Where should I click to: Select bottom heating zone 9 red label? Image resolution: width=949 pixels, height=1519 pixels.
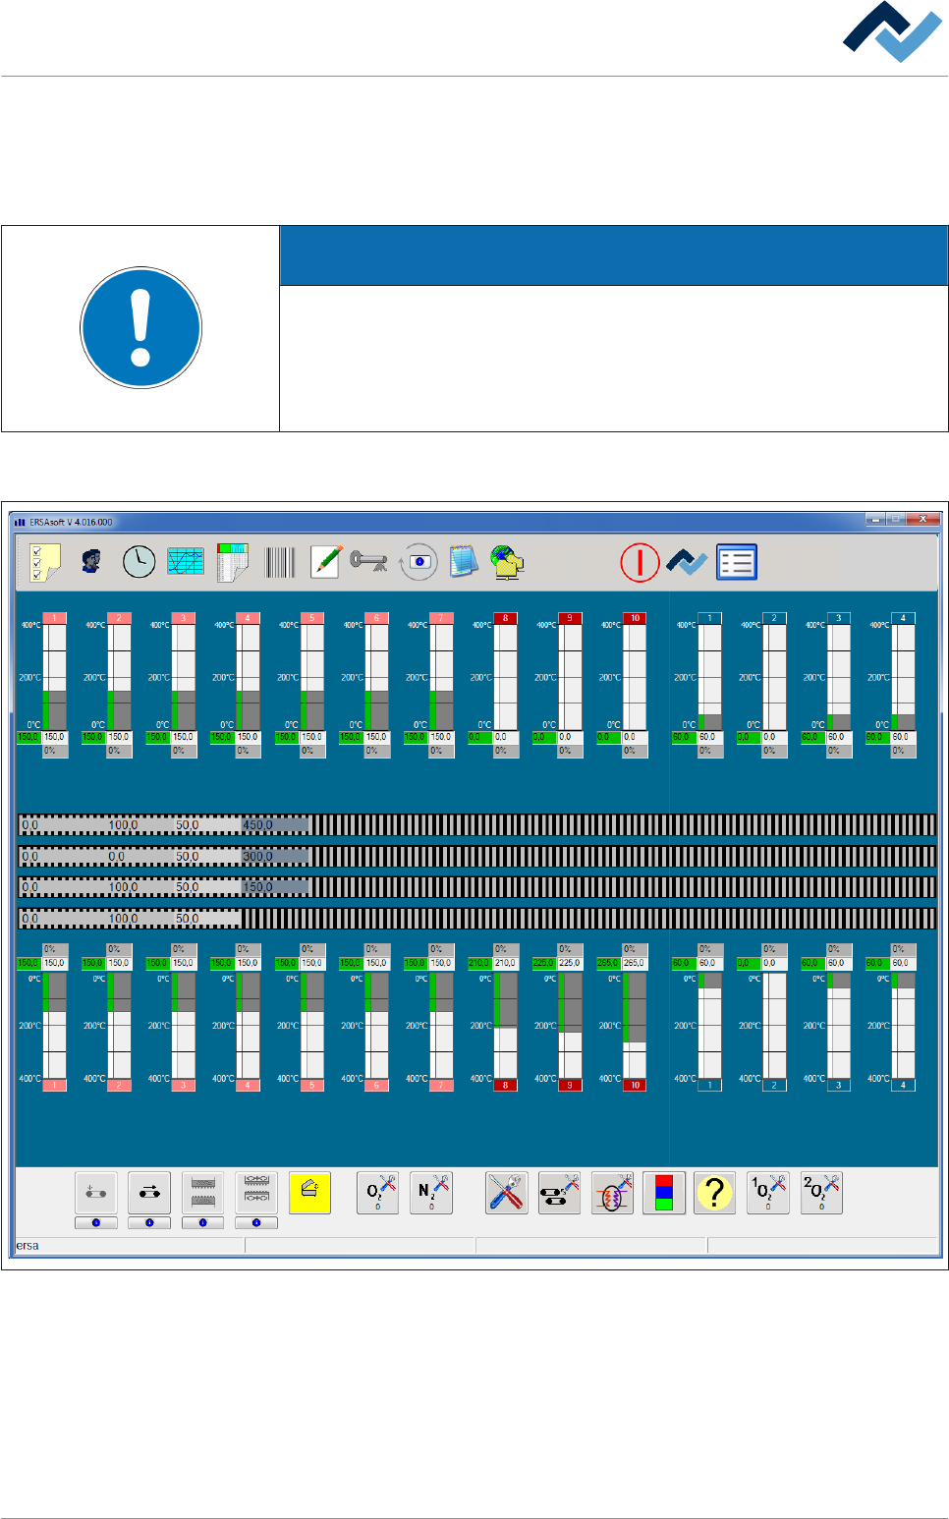point(570,1085)
